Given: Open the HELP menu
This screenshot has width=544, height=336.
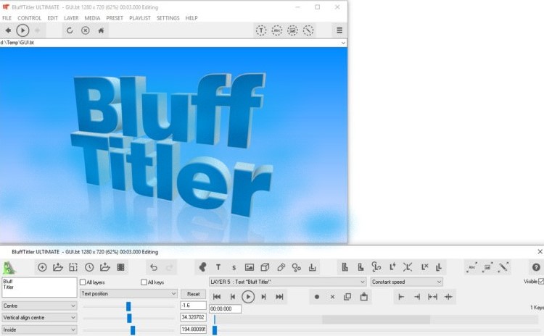Looking at the screenshot, I should tap(191, 18).
